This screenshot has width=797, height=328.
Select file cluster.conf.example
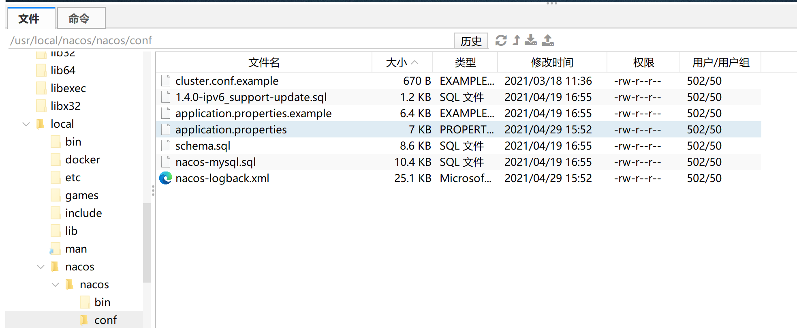pyautogui.click(x=227, y=81)
